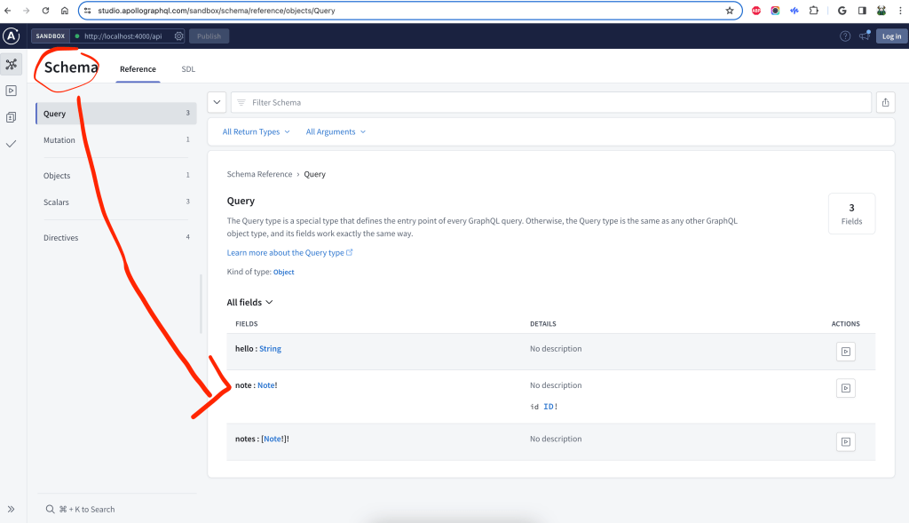Open the help question mark icon
This screenshot has height=523, width=909.
[x=845, y=36]
